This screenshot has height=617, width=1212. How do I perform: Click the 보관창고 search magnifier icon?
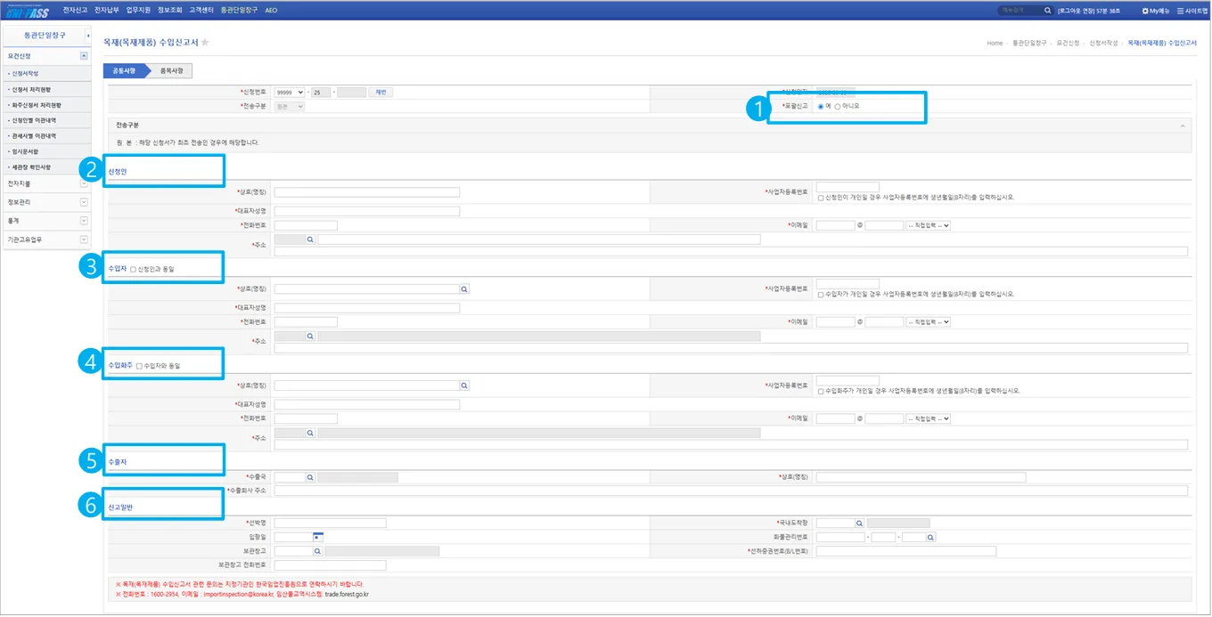click(317, 551)
